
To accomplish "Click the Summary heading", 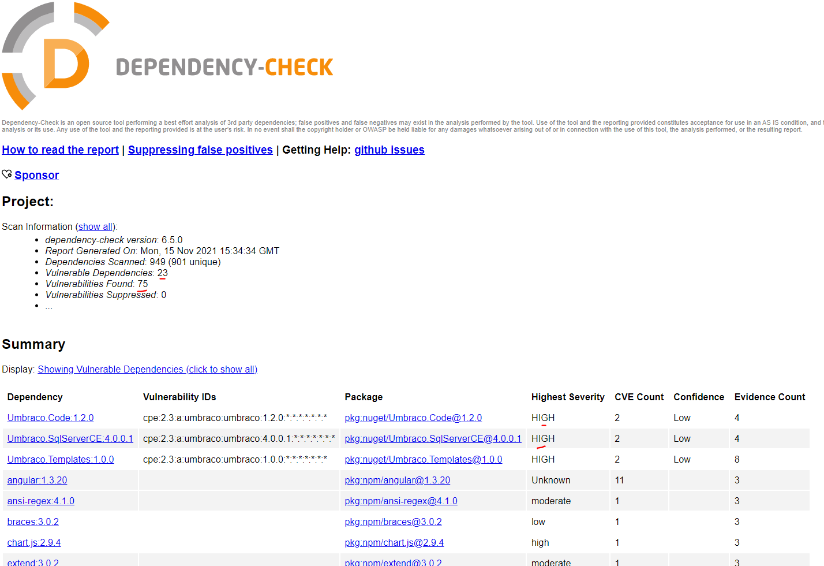I will coord(33,344).
